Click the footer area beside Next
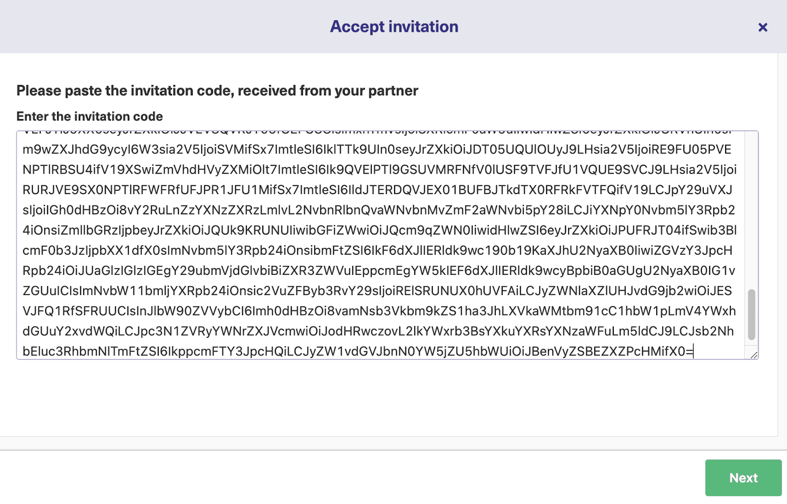This screenshot has height=504, width=787. 344,477
